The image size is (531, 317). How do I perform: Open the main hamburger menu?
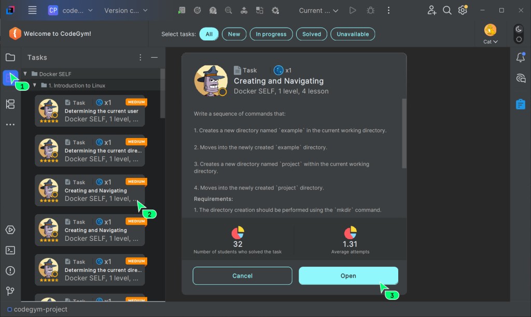pos(32,10)
